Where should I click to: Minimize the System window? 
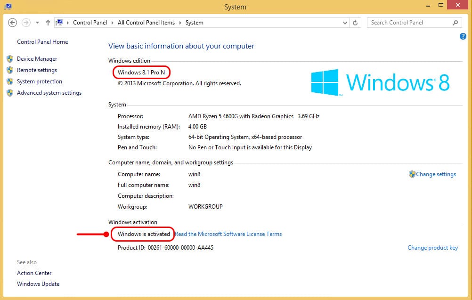(428, 6)
